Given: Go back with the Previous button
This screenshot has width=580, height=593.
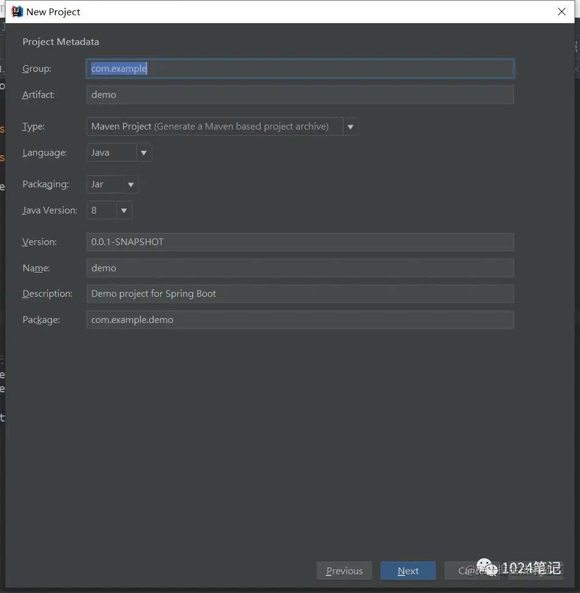Looking at the screenshot, I should tap(344, 570).
